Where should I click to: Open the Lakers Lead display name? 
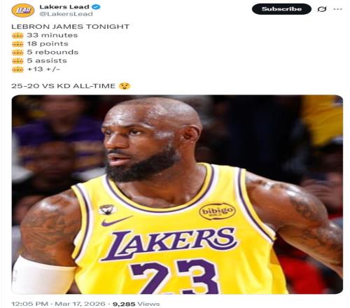click(x=64, y=7)
